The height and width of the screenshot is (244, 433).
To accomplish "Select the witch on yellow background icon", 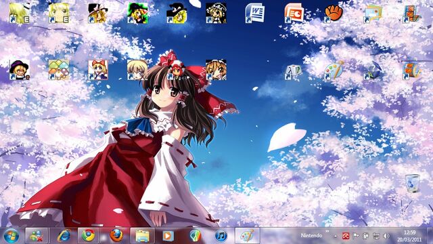I will pos(177,13).
